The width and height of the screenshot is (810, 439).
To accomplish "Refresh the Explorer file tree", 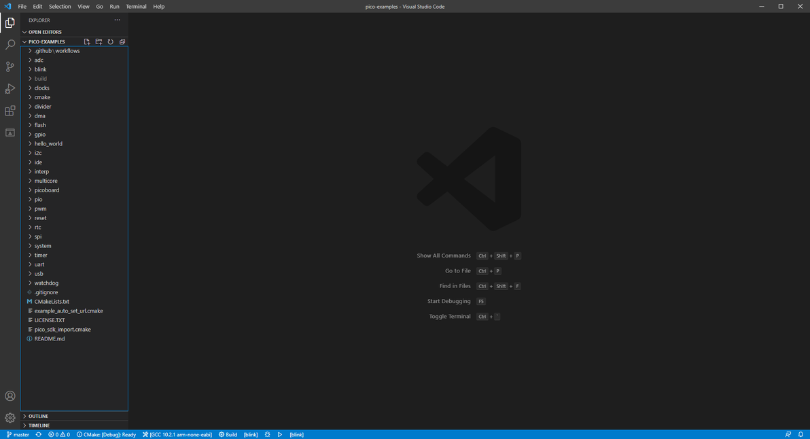I will tap(111, 42).
